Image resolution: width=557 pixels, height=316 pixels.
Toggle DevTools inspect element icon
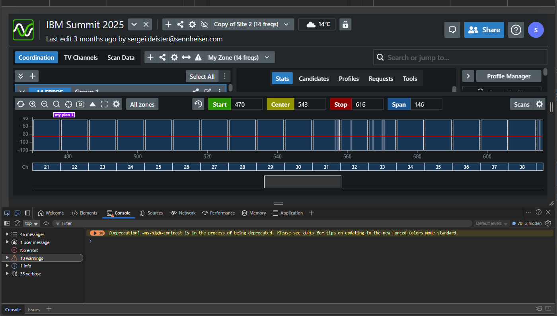(7, 213)
